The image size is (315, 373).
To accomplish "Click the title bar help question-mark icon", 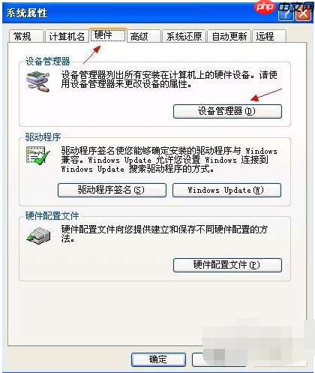I will tap(286, 15).
